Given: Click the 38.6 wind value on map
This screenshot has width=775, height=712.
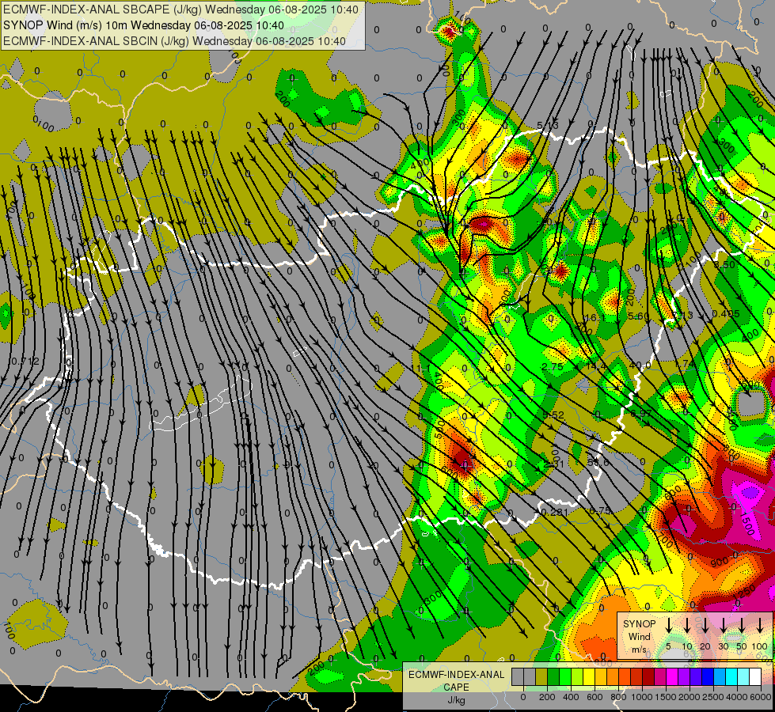Looking at the screenshot, I should (598, 462).
